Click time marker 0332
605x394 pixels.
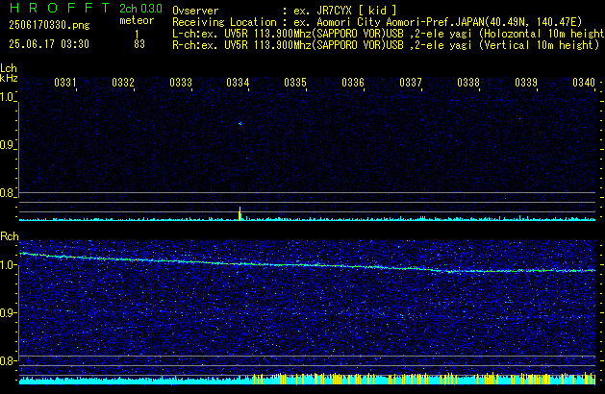(x=123, y=83)
